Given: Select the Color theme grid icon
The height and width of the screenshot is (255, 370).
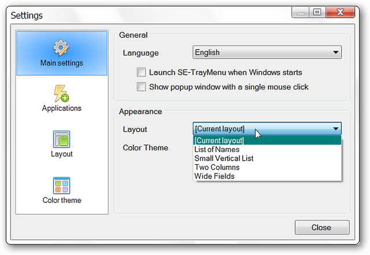Looking at the screenshot, I should coord(61,186).
